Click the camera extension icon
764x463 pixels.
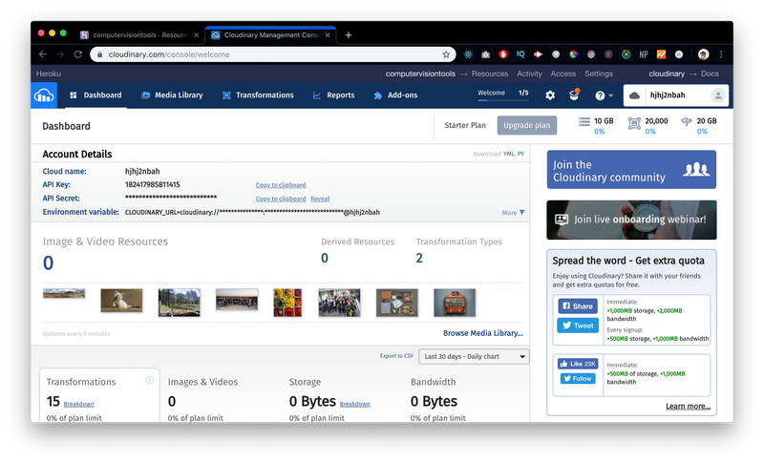[485, 54]
